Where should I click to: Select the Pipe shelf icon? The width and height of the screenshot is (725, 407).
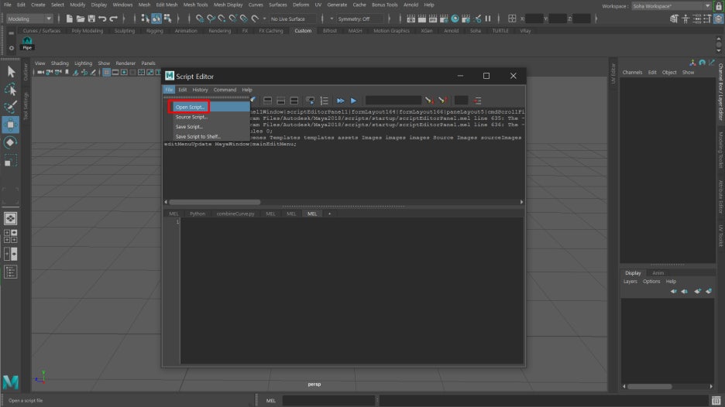27,43
